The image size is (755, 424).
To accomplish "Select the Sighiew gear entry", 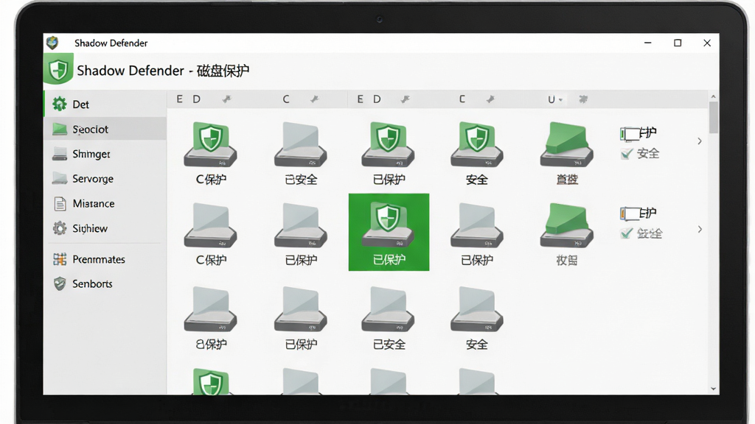I will coord(105,228).
